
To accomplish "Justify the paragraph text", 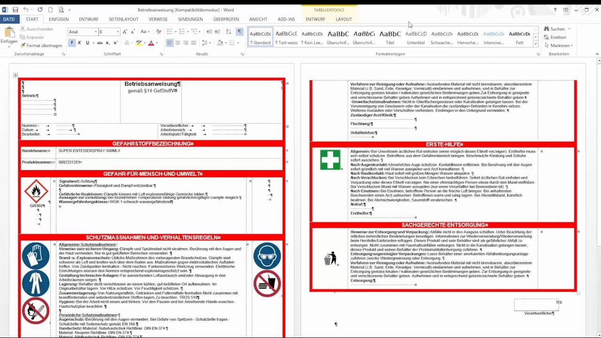I will click(x=193, y=43).
